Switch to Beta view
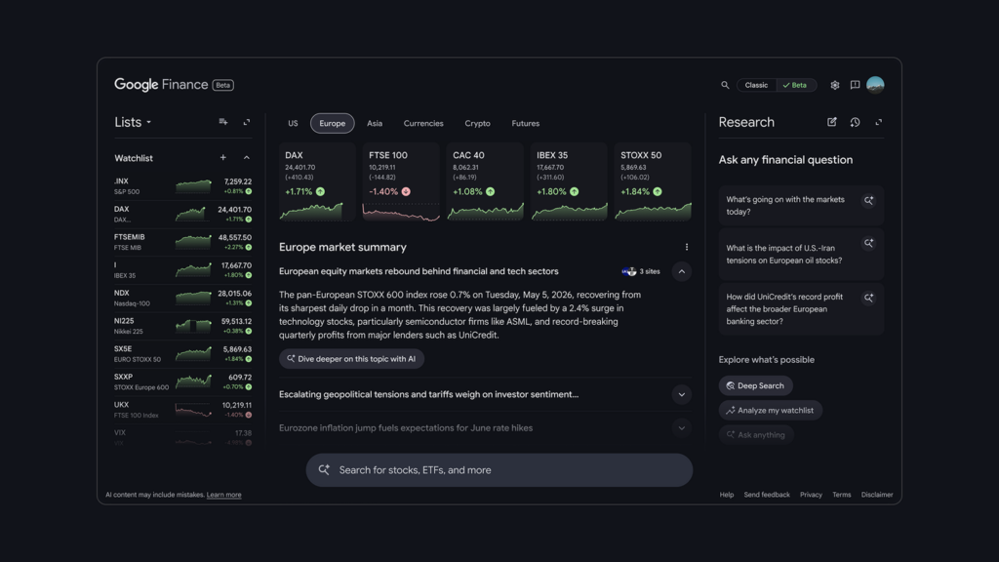 [796, 85]
